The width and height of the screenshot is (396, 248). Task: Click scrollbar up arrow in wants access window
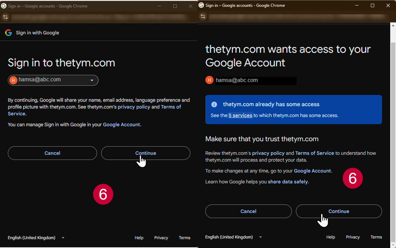click(x=393, y=26)
